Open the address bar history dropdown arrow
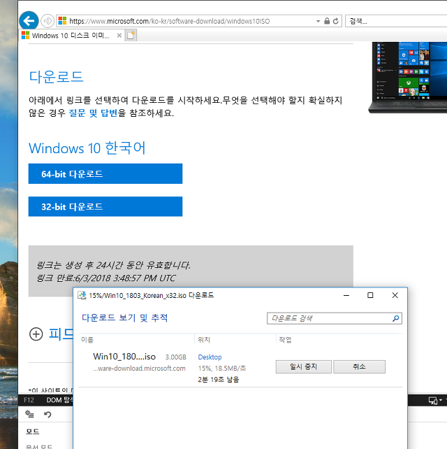 pyautogui.click(x=318, y=21)
